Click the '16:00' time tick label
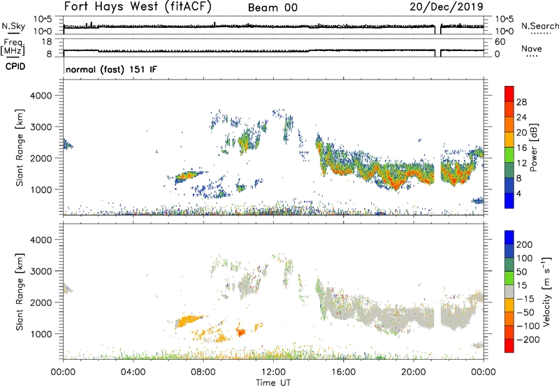 pos(343,372)
